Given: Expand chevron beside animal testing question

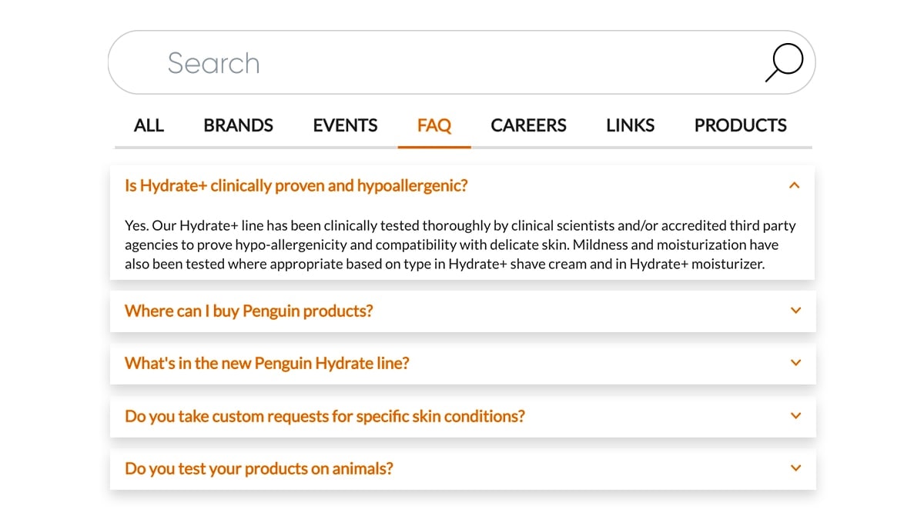Looking at the screenshot, I should pyautogui.click(x=796, y=468).
